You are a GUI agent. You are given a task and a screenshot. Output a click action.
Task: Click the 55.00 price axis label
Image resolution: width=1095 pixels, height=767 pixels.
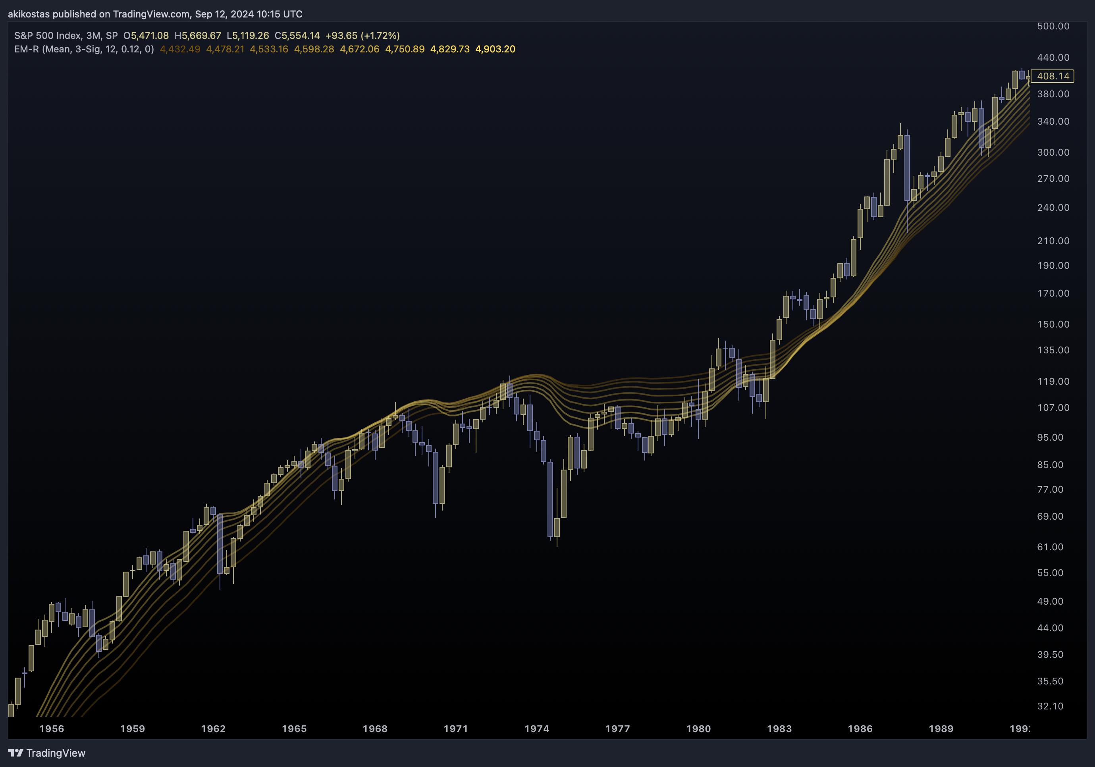1050,573
